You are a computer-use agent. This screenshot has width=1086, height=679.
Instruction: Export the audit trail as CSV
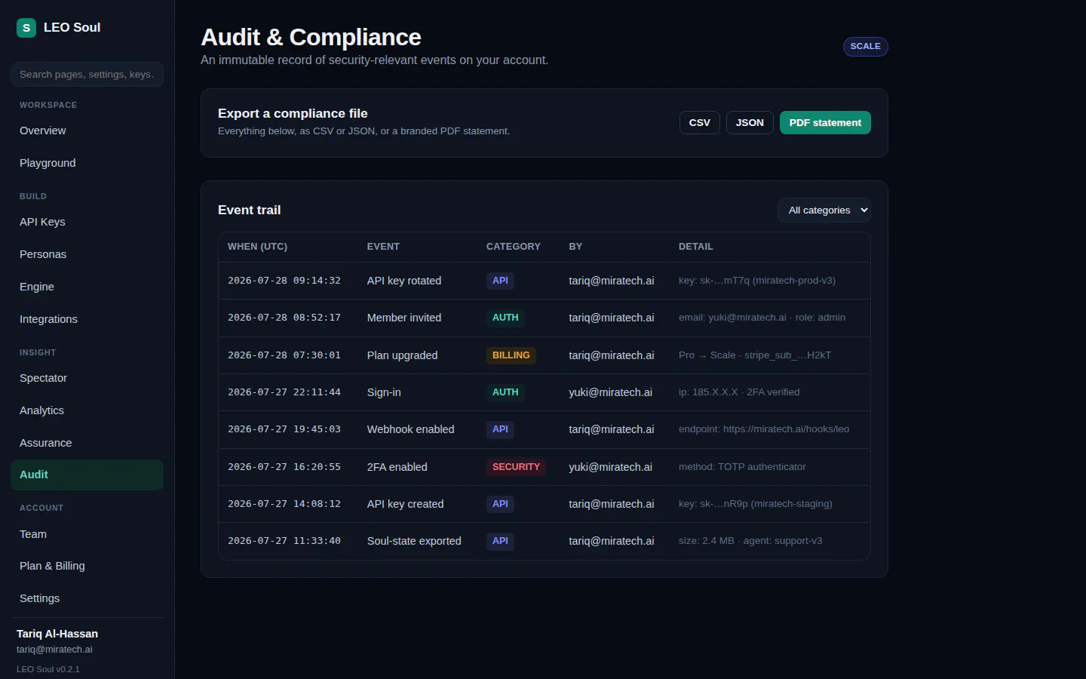click(x=700, y=123)
